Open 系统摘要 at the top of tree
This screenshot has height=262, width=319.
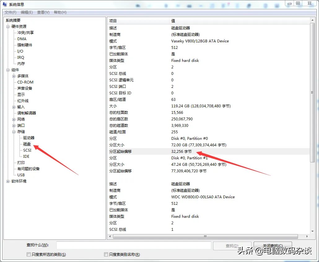pos(13,20)
